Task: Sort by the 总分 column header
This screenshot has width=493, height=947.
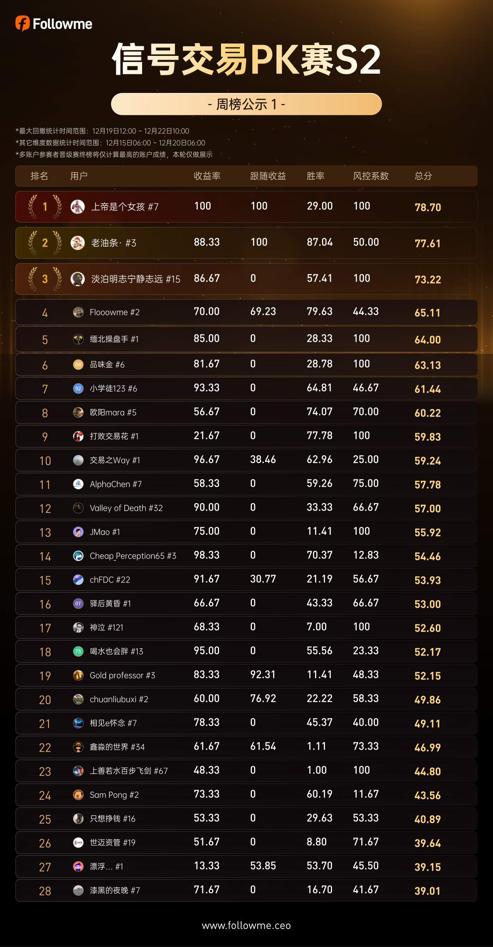Action: coord(423,176)
